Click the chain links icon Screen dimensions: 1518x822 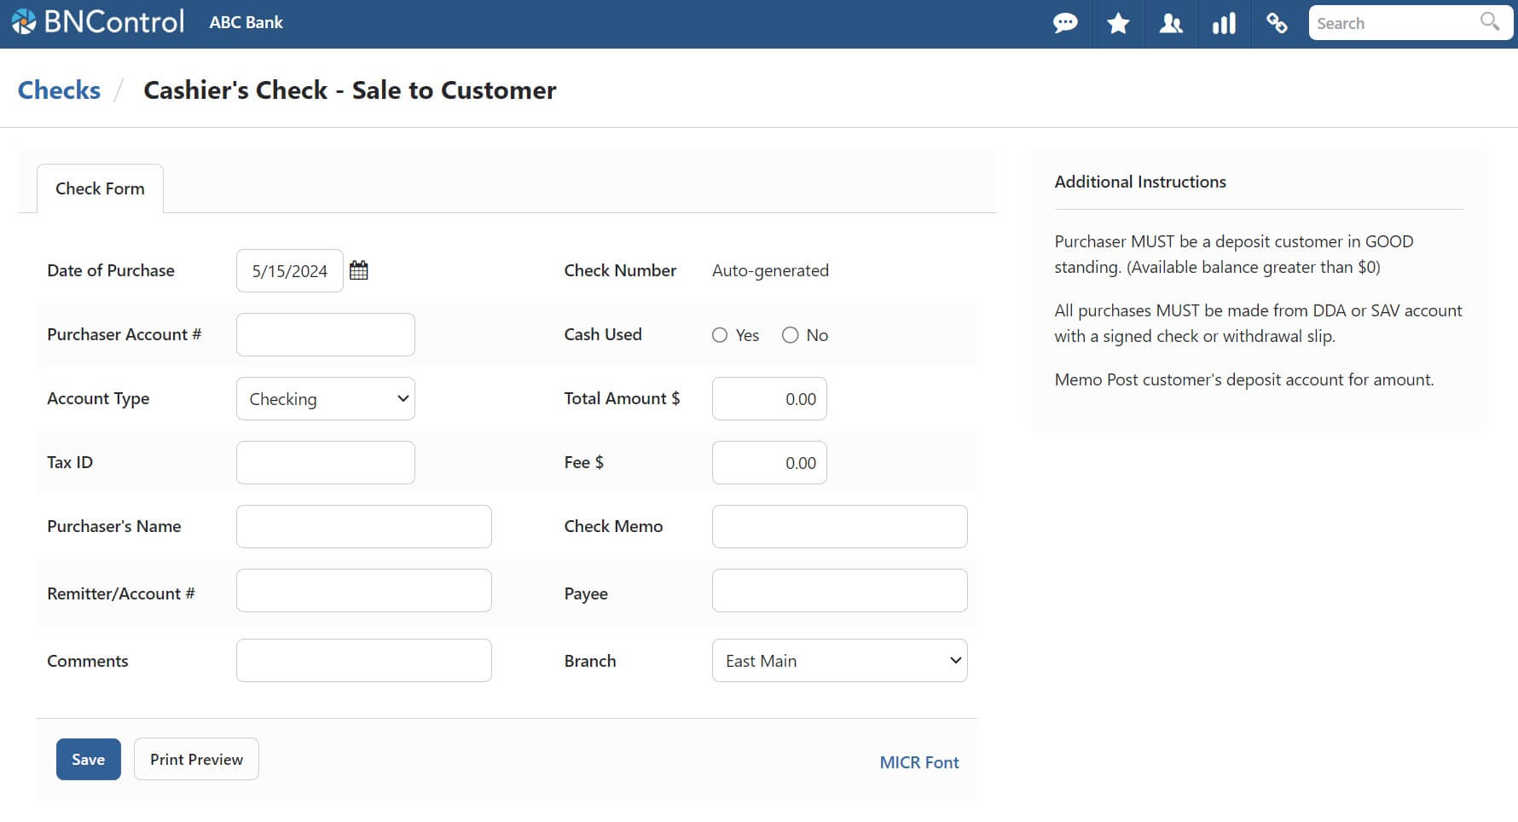point(1277,23)
